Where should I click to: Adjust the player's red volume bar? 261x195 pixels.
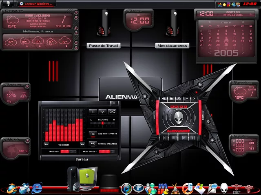tap(157, 117)
